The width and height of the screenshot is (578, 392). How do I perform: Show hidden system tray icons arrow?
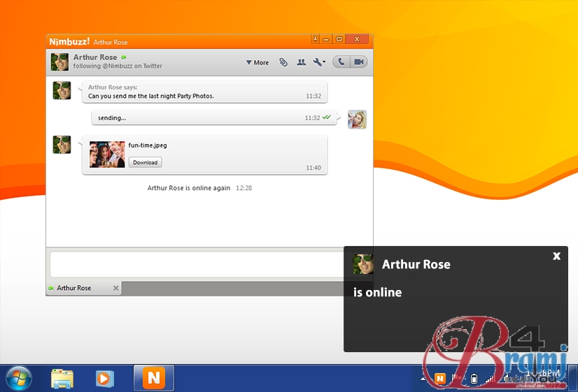pyautogui.click(x=423, y=379)
